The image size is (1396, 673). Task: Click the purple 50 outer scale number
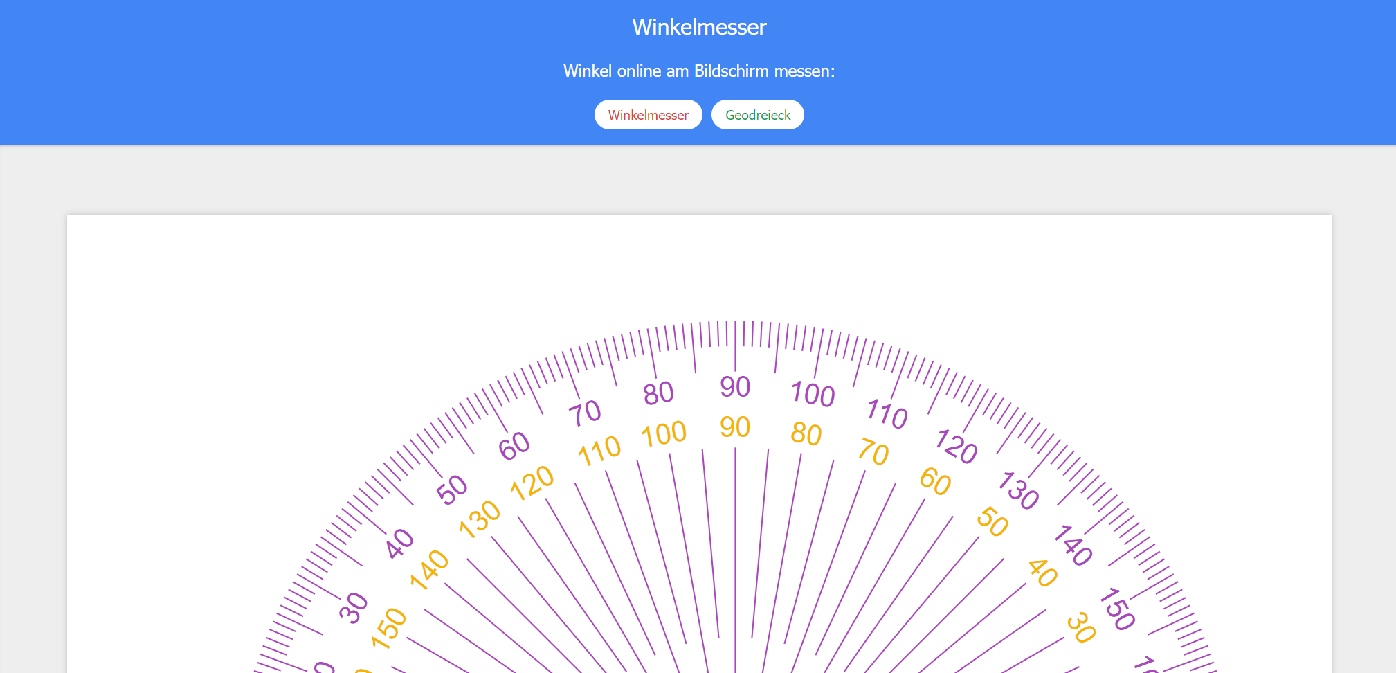point(452,490)
